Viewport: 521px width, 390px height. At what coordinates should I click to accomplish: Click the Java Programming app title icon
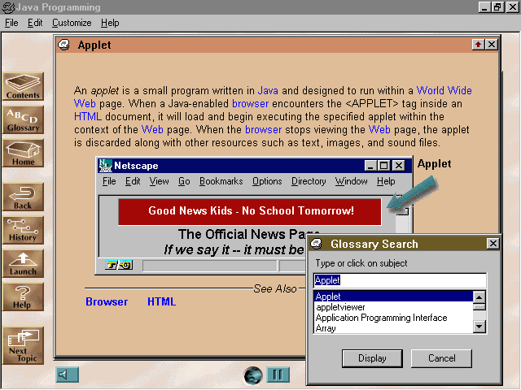[8, 7]
